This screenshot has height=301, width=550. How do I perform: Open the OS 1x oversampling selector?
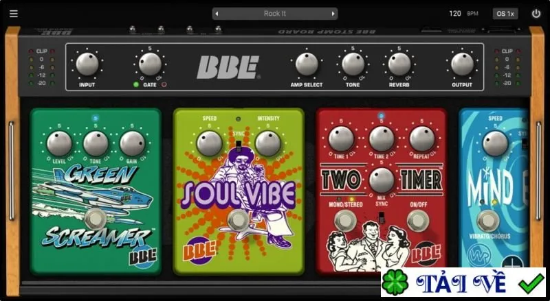coord(505,14)
